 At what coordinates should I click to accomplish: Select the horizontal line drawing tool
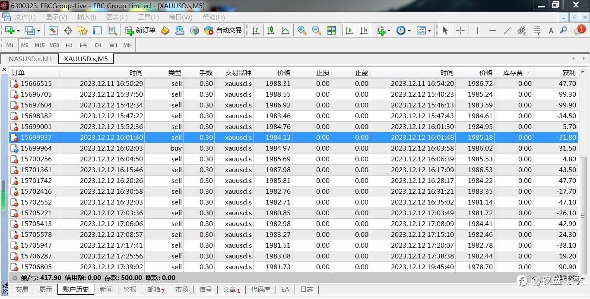point(492,30)
